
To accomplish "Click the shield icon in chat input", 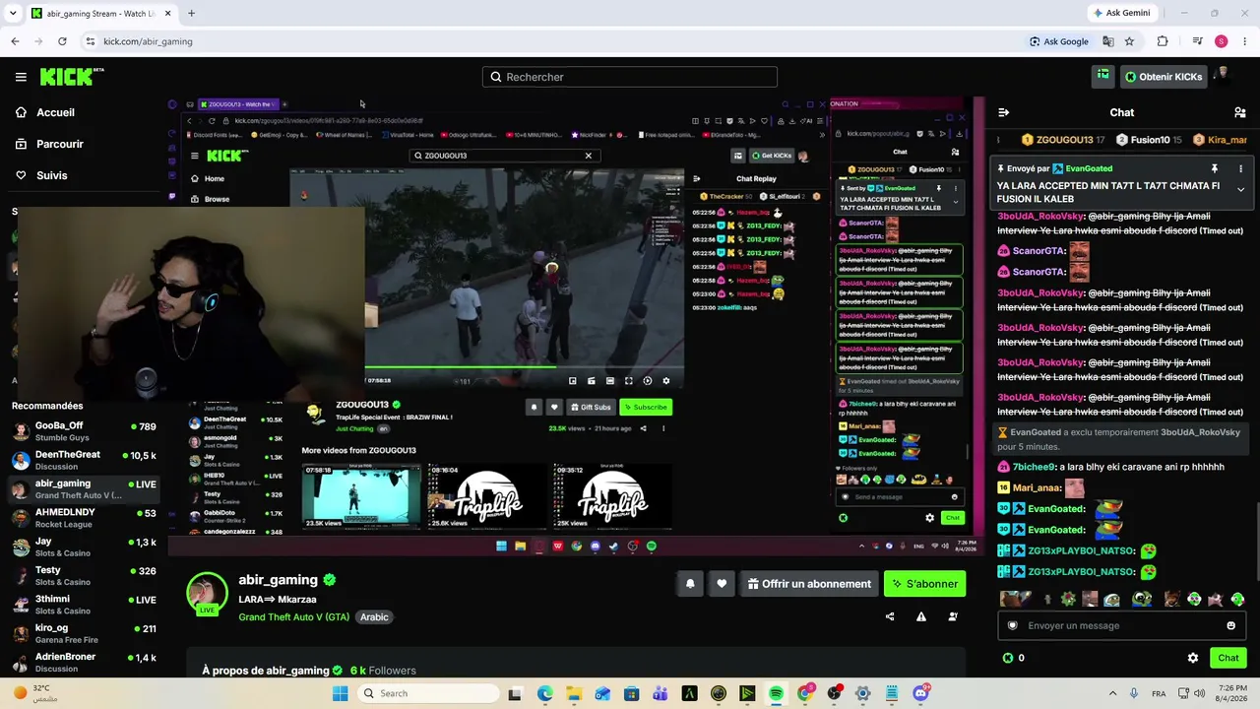I will tap(1012, 625).
